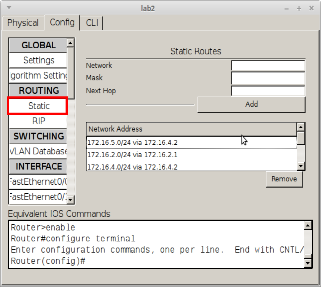Open the Config tab

62,23
